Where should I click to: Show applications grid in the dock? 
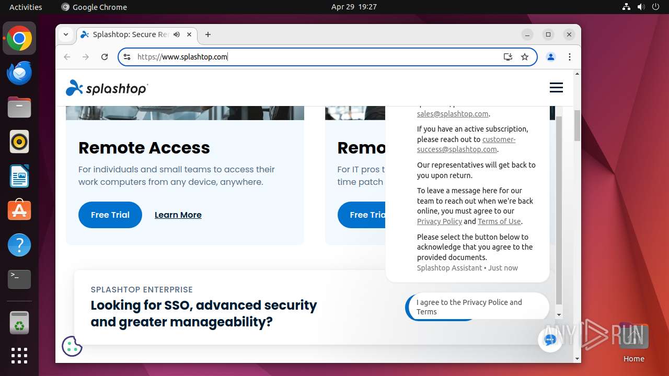19,356
